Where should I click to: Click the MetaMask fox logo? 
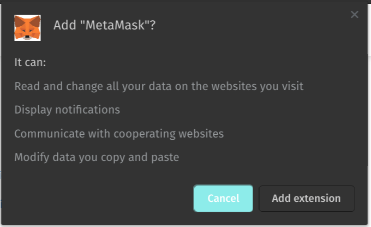27,27
